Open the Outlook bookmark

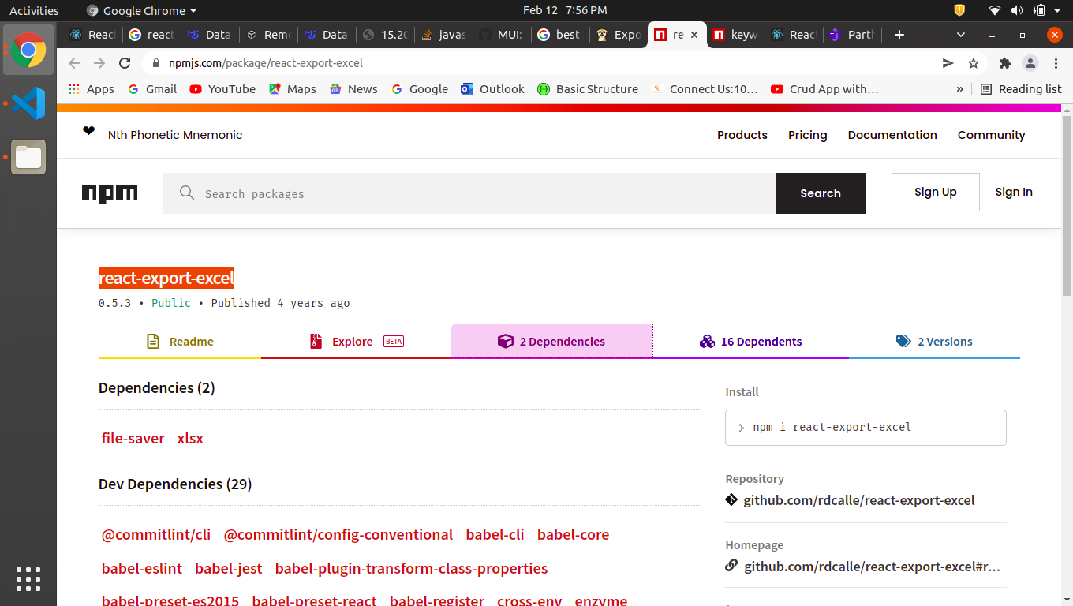coord(493,89)
